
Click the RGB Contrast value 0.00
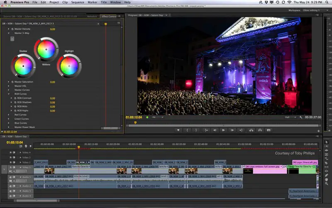(52, 98)
